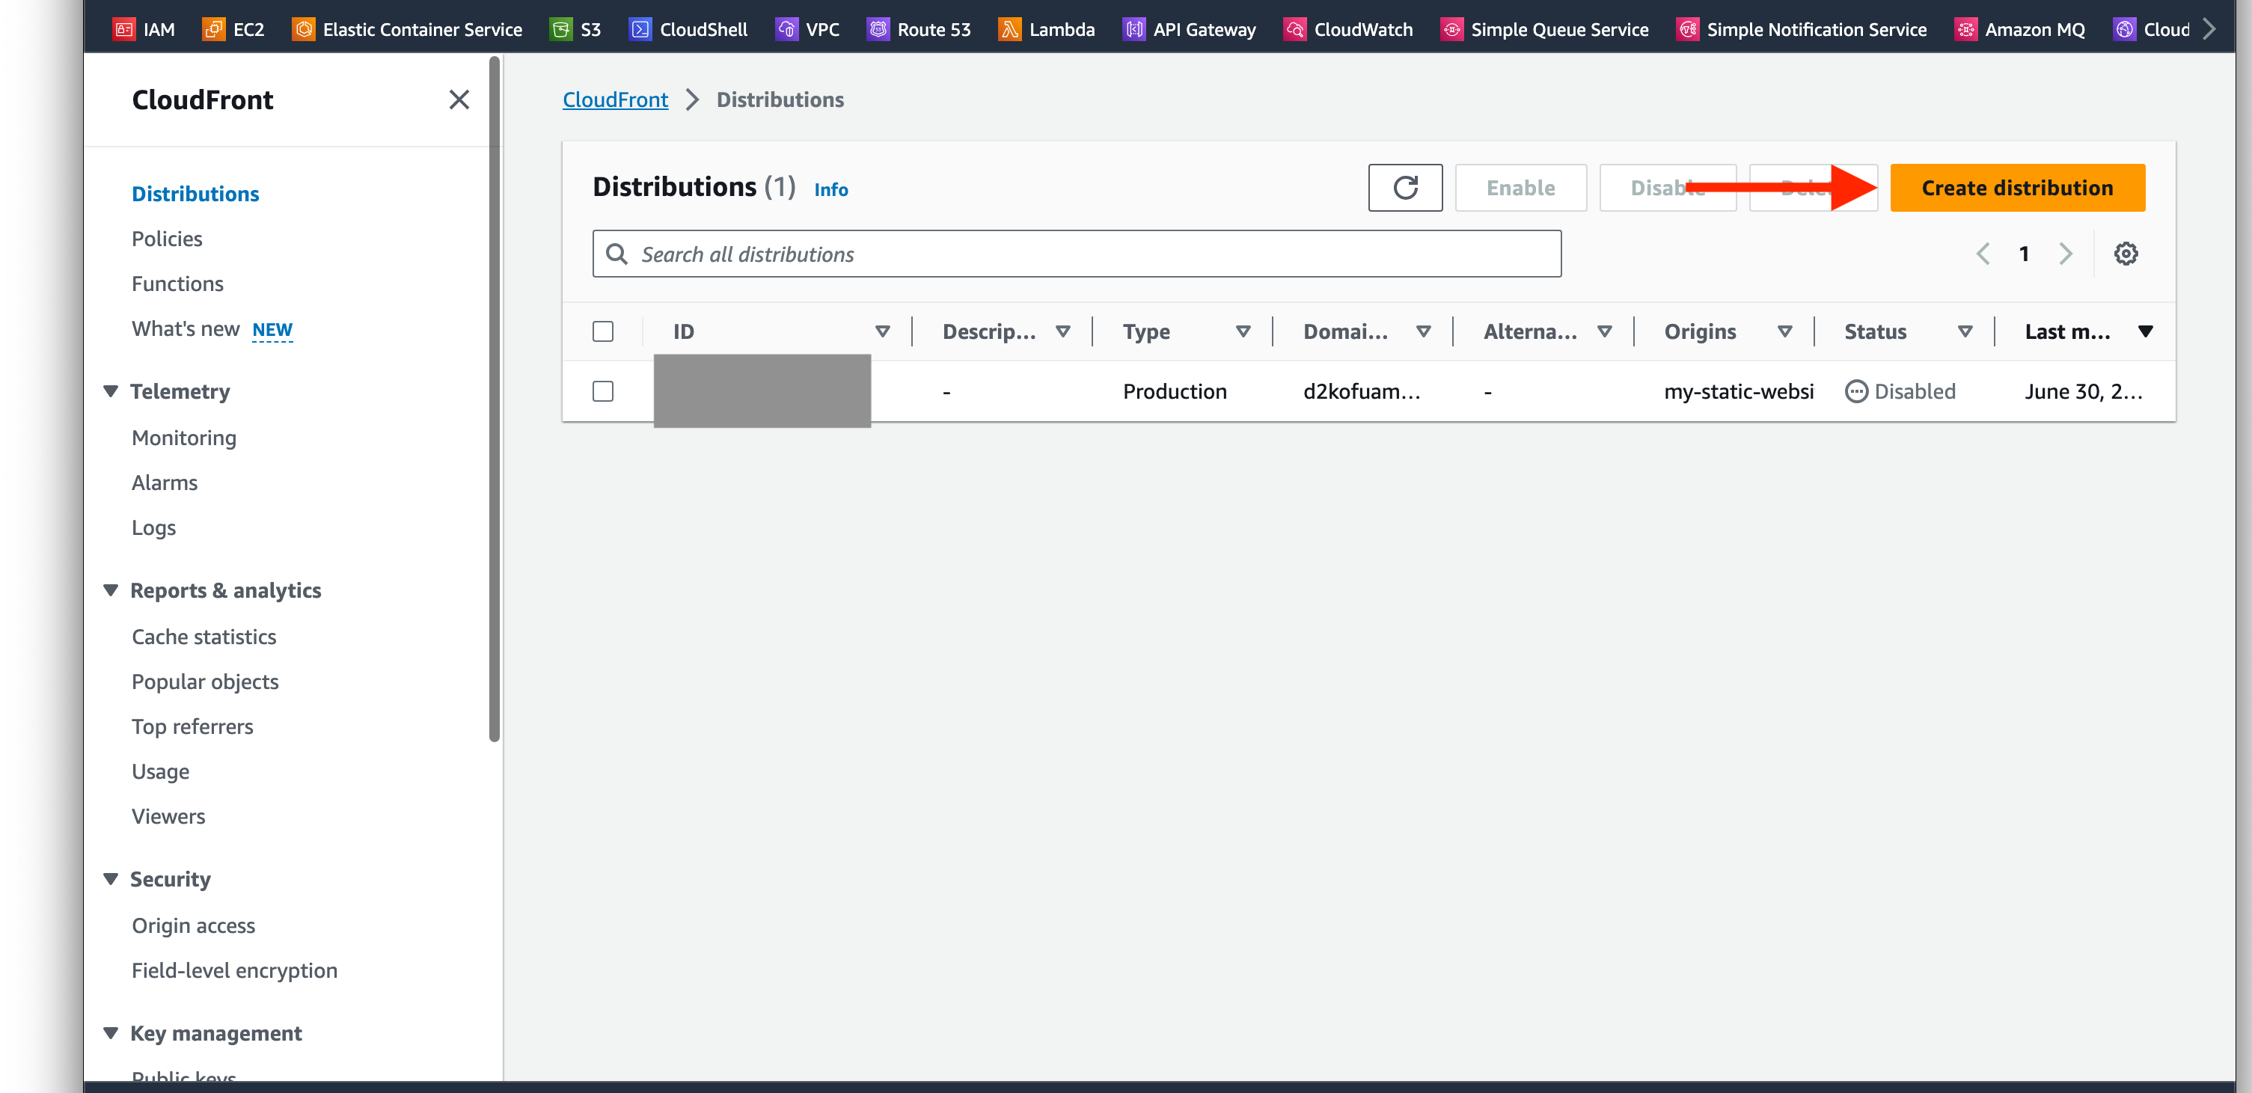Open Alarms under Telemetry
Viewport: 2252px width, 1093px height.
165,483
